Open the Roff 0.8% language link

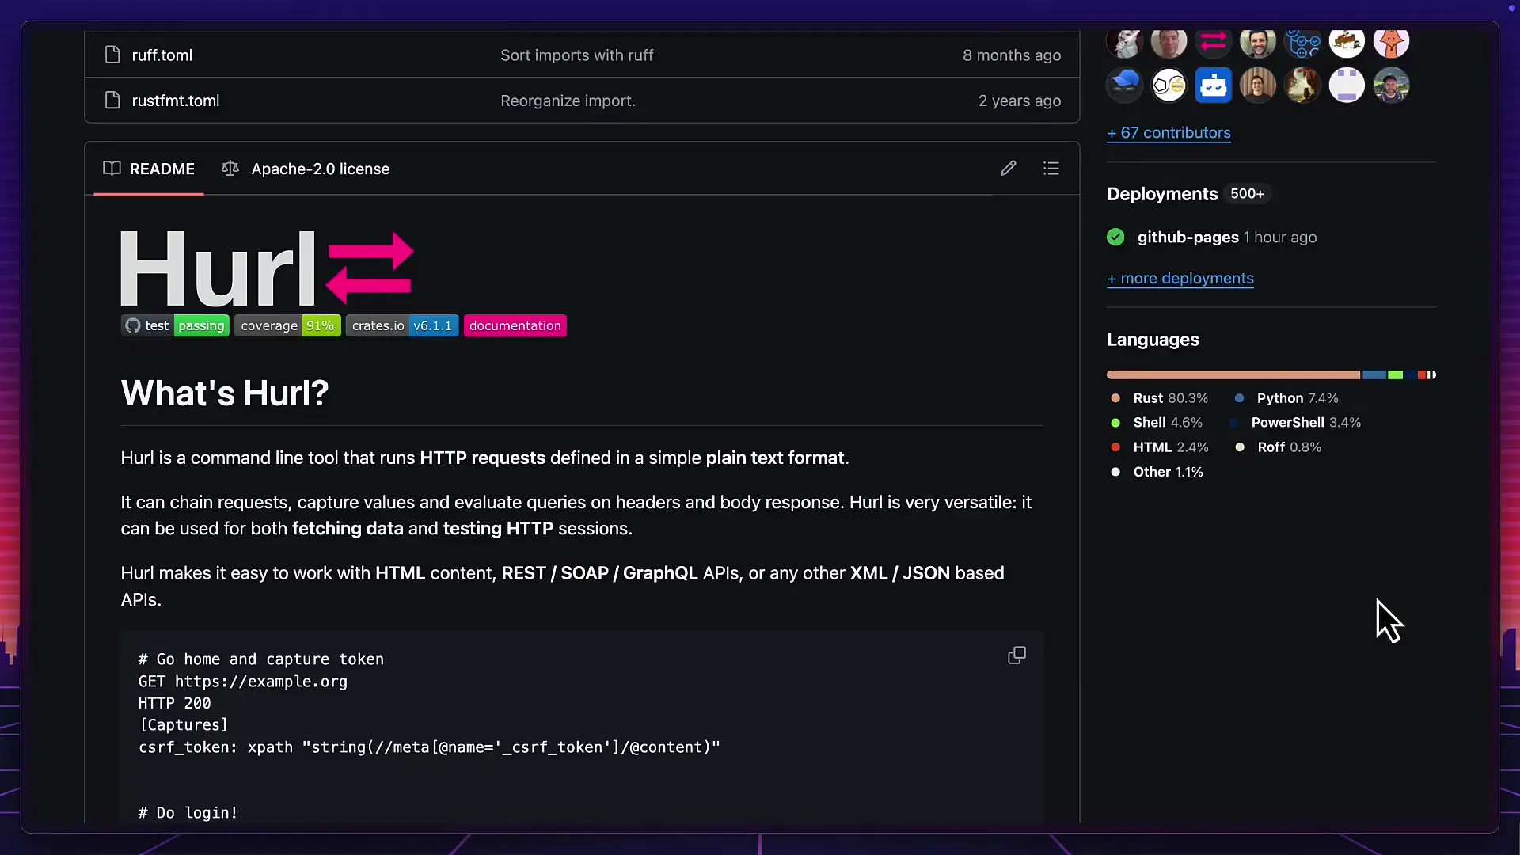coord(1278,447)
